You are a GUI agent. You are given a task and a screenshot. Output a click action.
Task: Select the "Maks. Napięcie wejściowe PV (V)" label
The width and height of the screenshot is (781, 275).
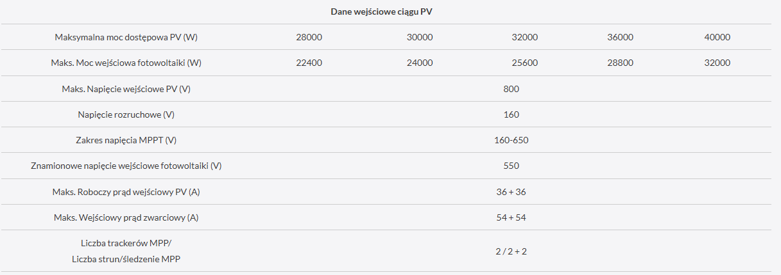(126, 89)
